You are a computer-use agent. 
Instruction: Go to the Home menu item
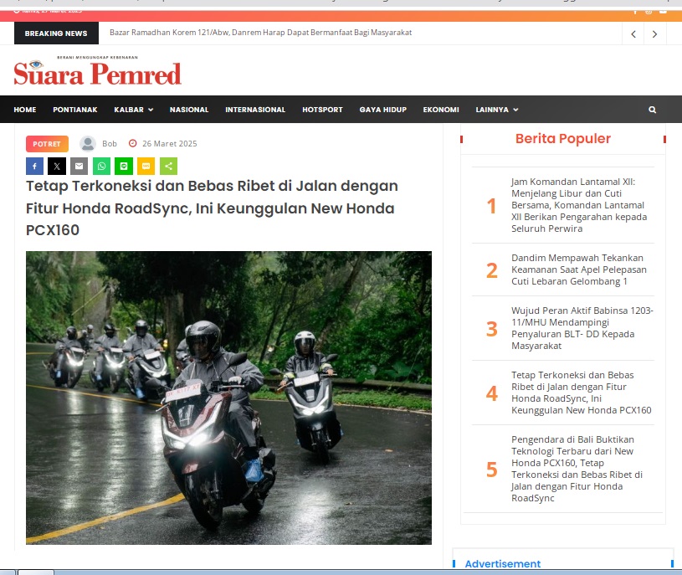tap(25, 110)
